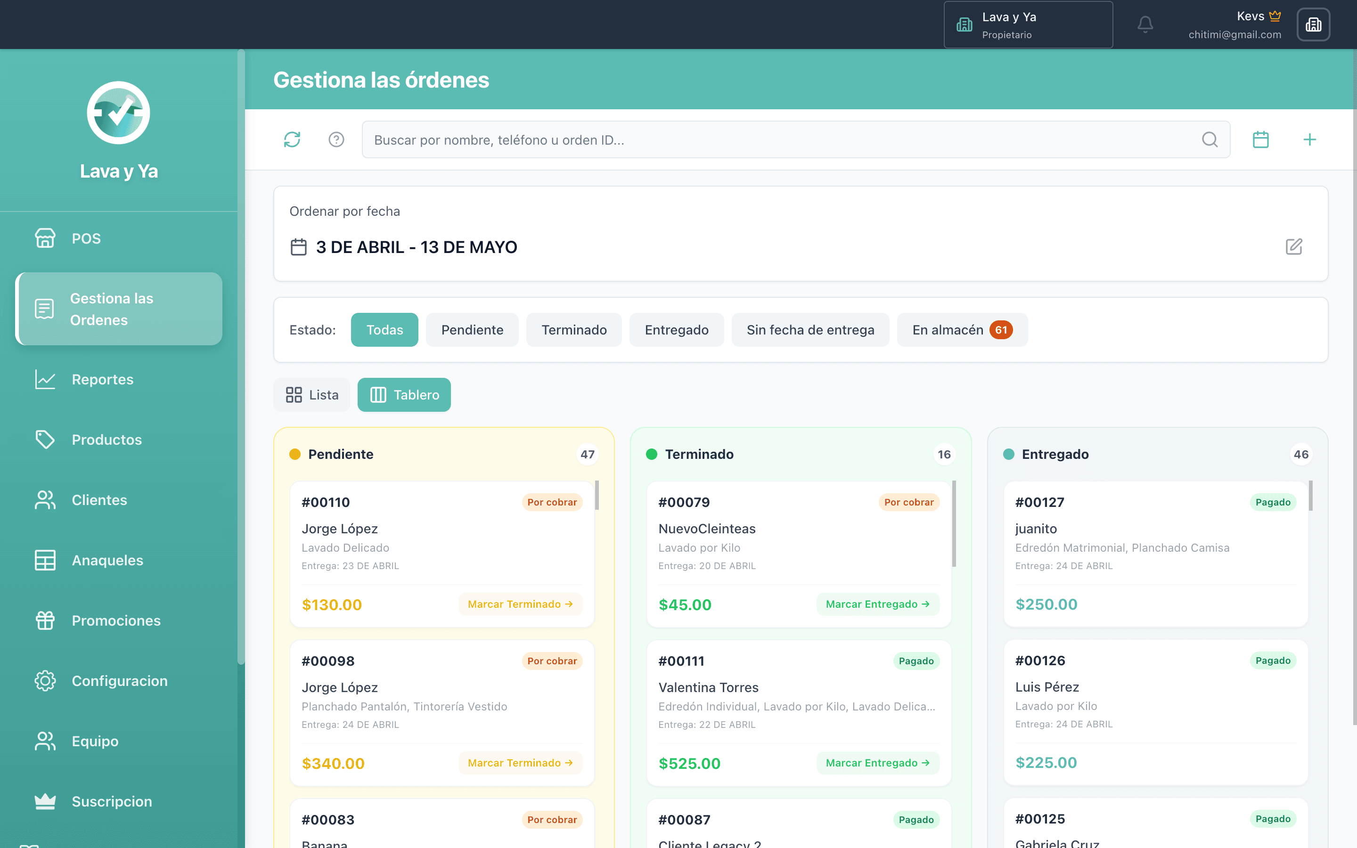The width and height of the screenshot is (1357, 848).
Task: Mark order #00110 as Terminado
Action: (x=520, y=604)
